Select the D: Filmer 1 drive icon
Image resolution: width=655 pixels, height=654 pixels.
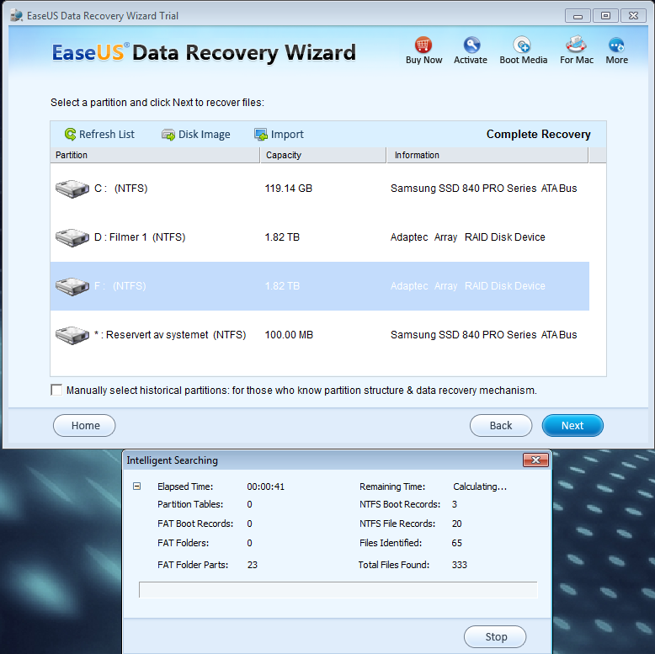pos(72,237)
